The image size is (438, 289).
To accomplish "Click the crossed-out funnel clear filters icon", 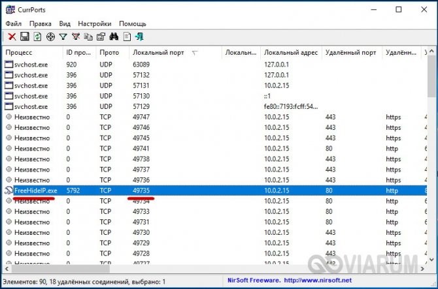I will (x=76, y=37).
